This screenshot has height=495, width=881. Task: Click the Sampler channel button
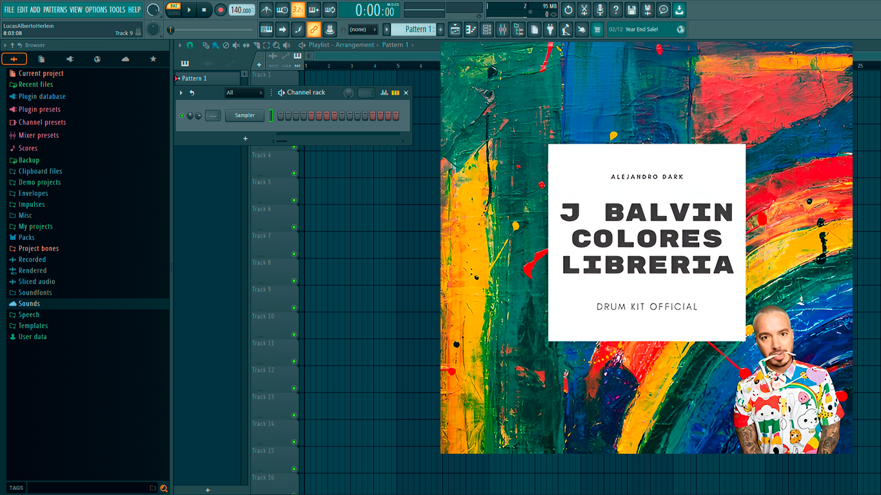245,115
